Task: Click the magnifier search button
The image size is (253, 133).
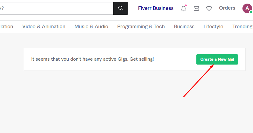Action: pyautogui.click(x=120, y=8)
